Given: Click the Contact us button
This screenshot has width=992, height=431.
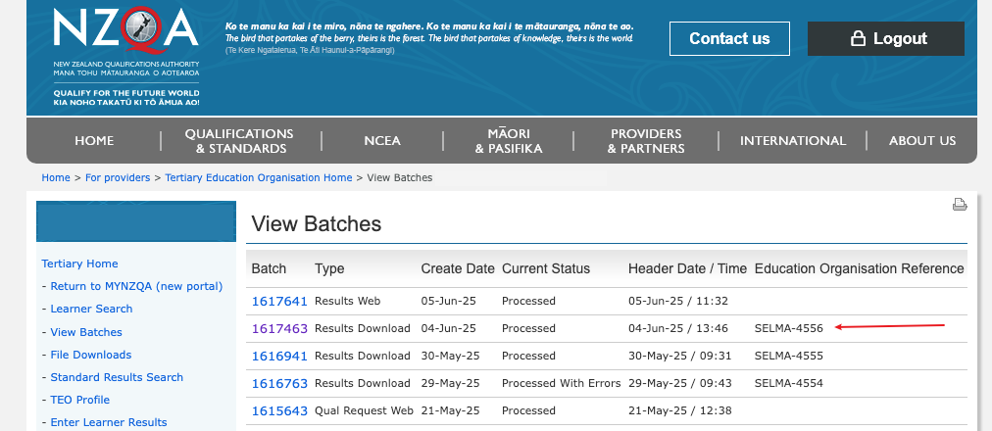Looking at the screenshot, I should 729,38.
